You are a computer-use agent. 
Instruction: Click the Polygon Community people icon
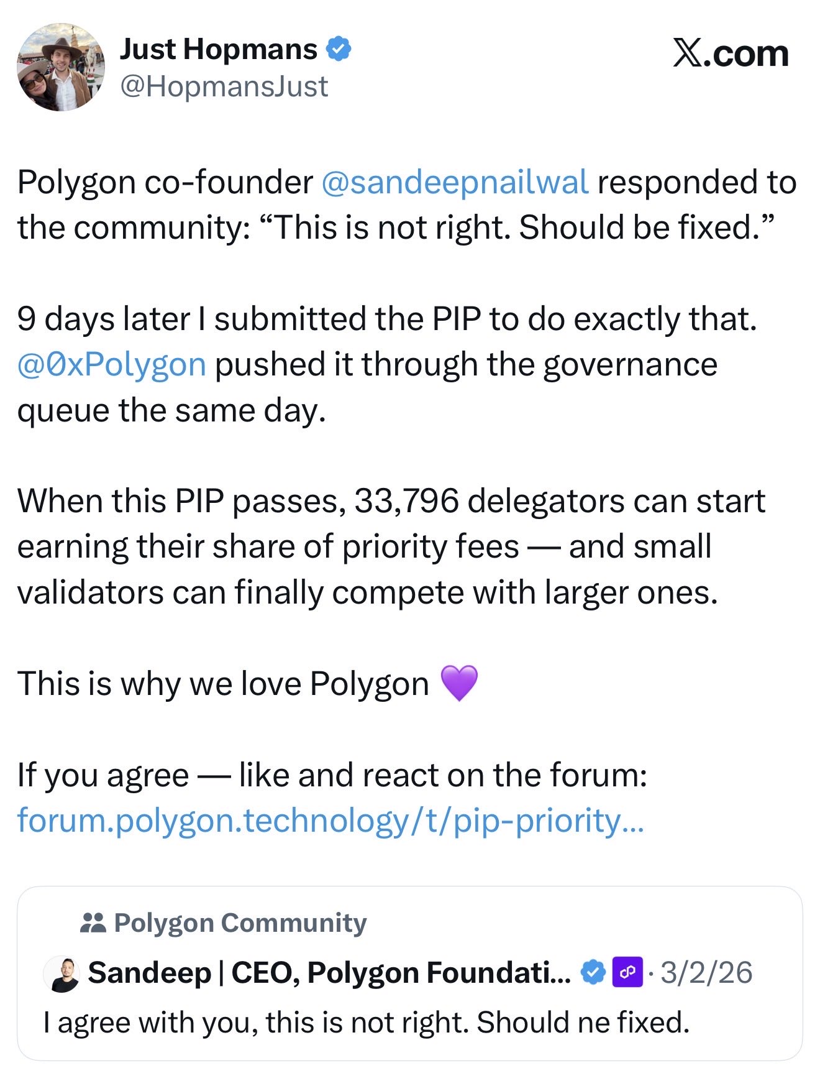pos(93,922)
